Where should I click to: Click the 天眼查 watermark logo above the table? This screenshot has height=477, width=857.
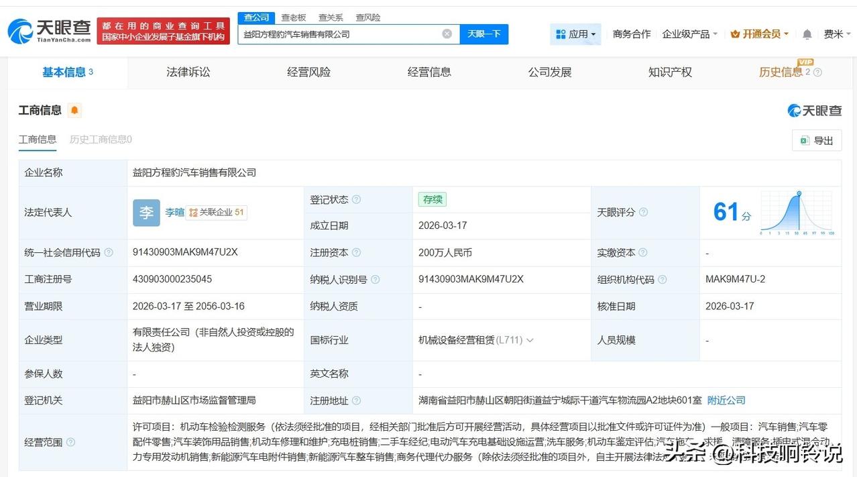[x=814, y=111]
